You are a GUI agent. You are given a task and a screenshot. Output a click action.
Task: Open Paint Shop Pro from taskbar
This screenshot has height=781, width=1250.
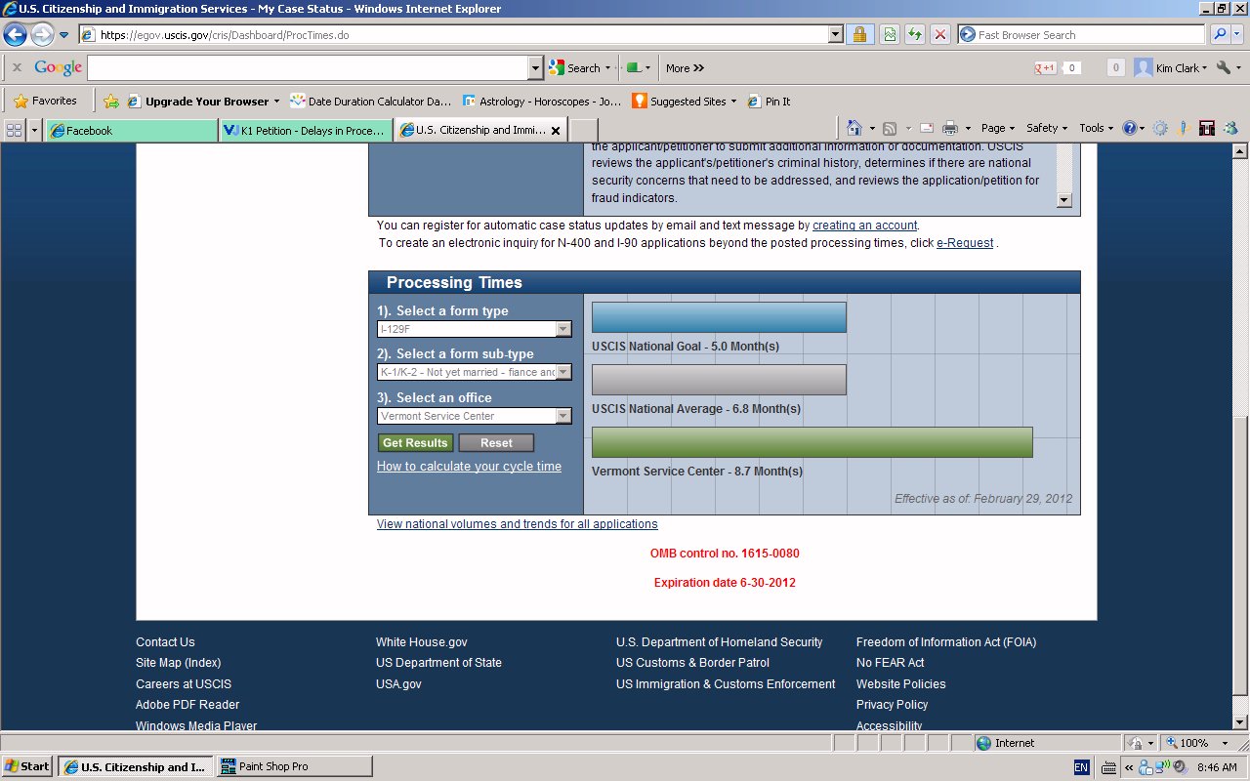coord(294,766)
